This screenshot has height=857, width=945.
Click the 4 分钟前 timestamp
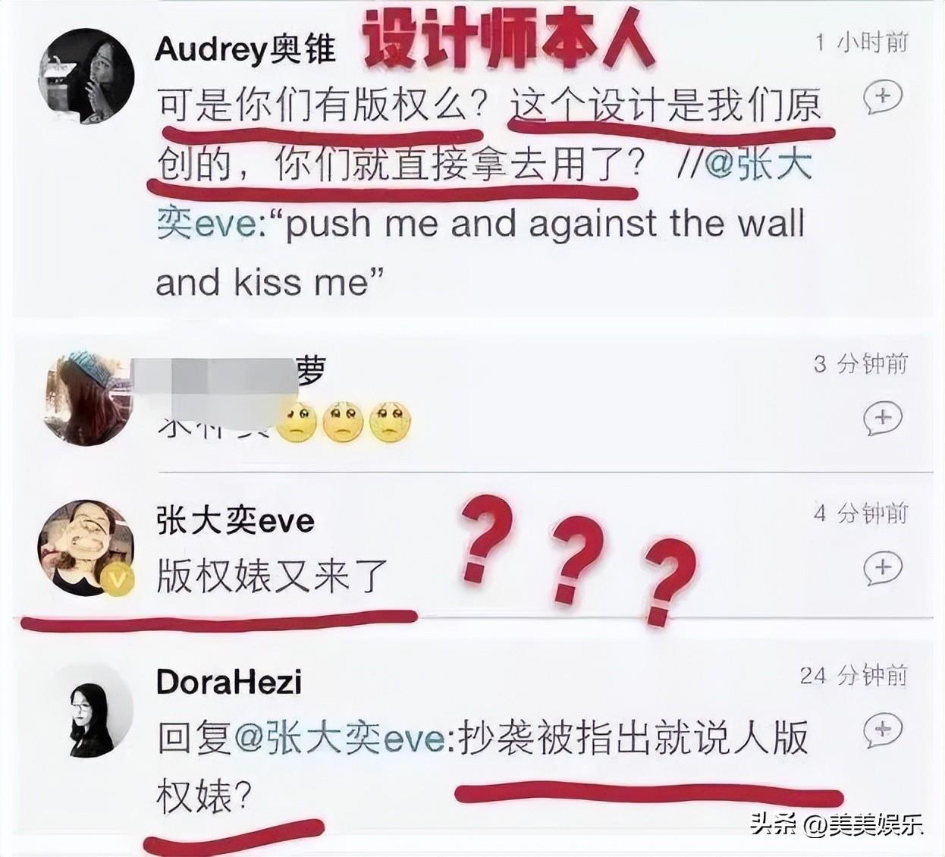pyautogui.click(x=861, y=513)
